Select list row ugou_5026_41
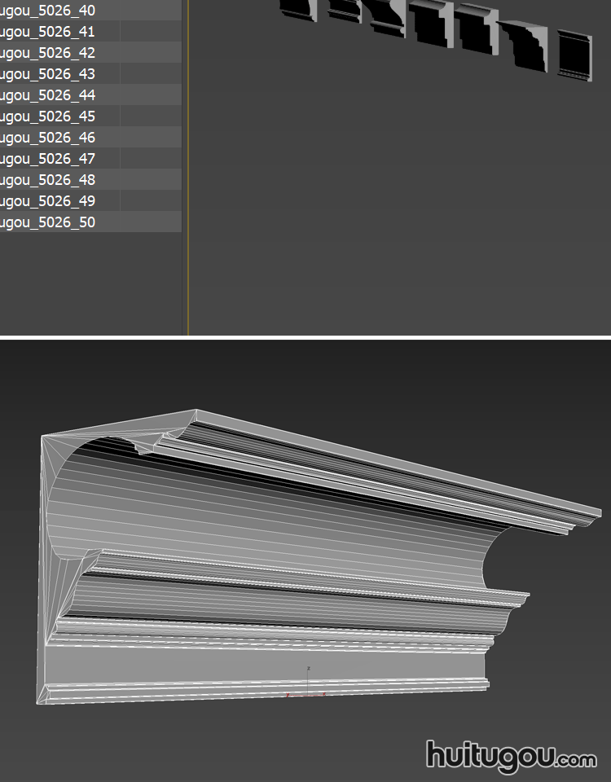Viewport: 611px width, 782px height. [90, 31]
